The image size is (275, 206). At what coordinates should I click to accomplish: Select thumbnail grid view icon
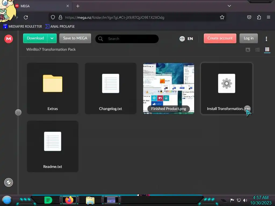click(267, 50)
